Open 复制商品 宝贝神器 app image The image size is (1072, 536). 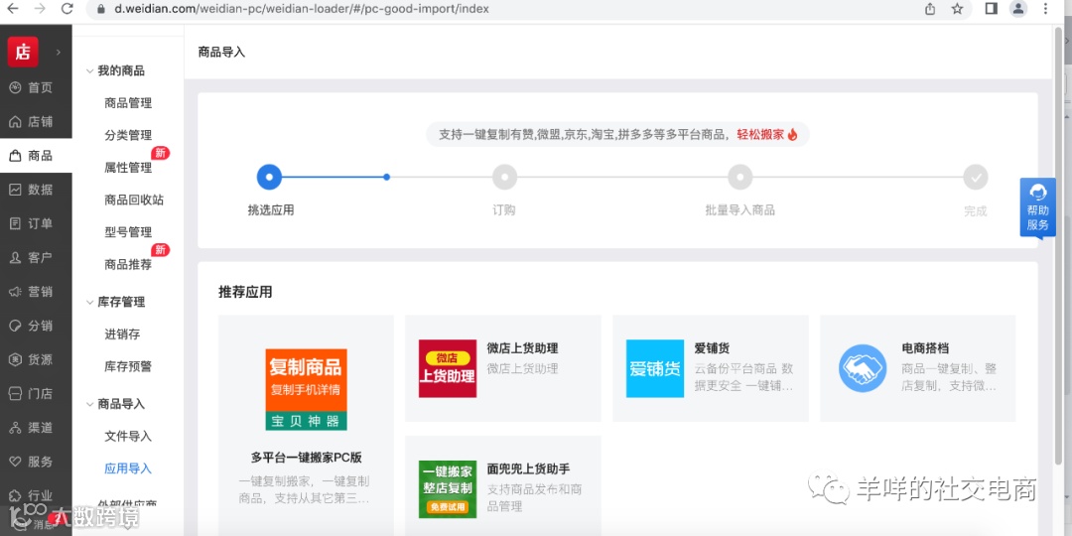point(307,390)
